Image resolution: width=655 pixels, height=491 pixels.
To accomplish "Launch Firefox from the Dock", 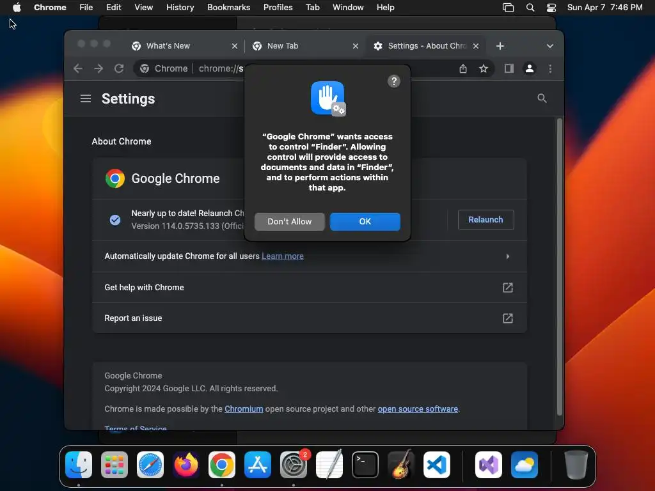I will pyautogui.click(x=186, y=465).
